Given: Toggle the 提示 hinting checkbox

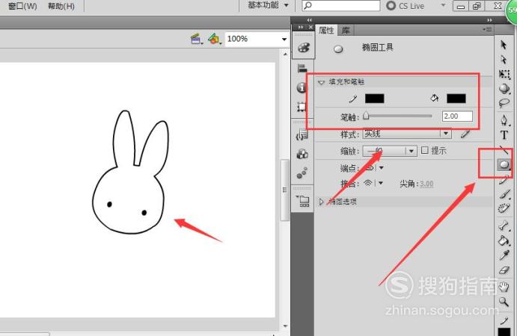Looking at the screenshot, I should (425, 150).
